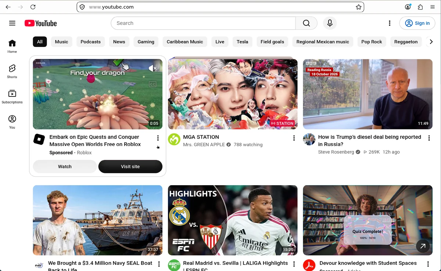Open options for Roblox ad
Screen dimensions: 441x271
click(x=158, y=138)
